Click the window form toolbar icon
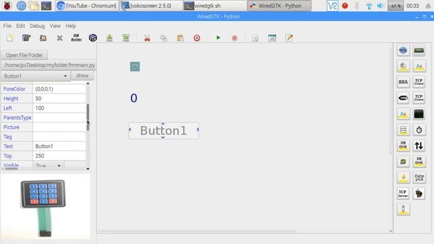Image resolution: width=434 pixels, height=244 pixels. (272, 38)
